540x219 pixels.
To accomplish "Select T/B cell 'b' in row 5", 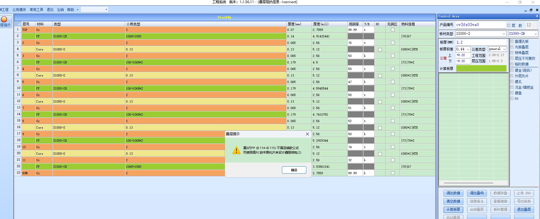I will (x=369, y=56).
